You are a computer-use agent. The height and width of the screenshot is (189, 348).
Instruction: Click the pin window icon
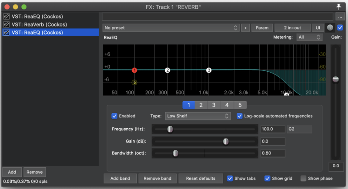pyautogui.click(x=339, y=7)
